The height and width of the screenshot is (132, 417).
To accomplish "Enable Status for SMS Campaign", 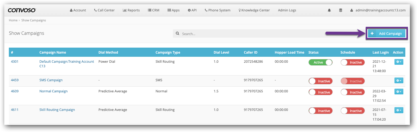I will 320,81.
